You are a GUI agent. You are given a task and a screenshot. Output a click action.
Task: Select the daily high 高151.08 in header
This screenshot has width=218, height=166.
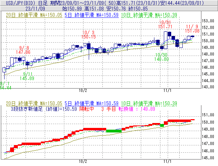[x=94, y=9]
